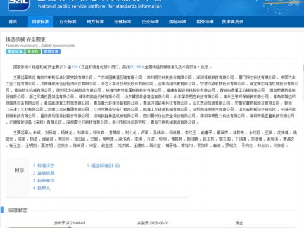Open the TC186 committee link
Viewport: 304px width, 228px height.
click(136, 67)
